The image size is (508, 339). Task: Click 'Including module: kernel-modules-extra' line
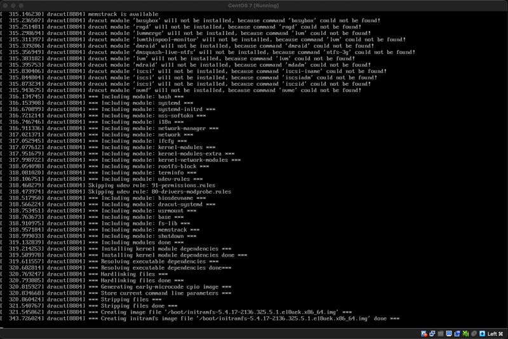pos(117,154)
